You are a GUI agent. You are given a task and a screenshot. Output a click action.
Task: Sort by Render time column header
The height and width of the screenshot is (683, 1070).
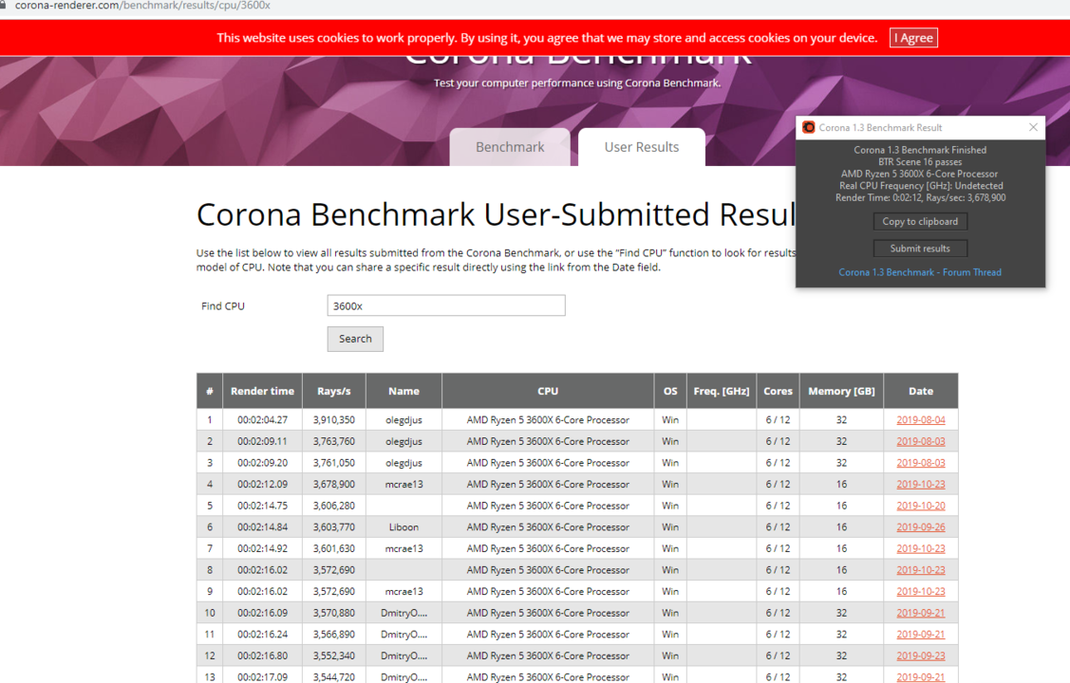(263, 391)
